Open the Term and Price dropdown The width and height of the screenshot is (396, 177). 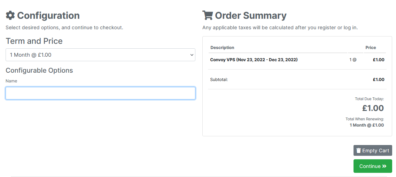click(100, 55)
